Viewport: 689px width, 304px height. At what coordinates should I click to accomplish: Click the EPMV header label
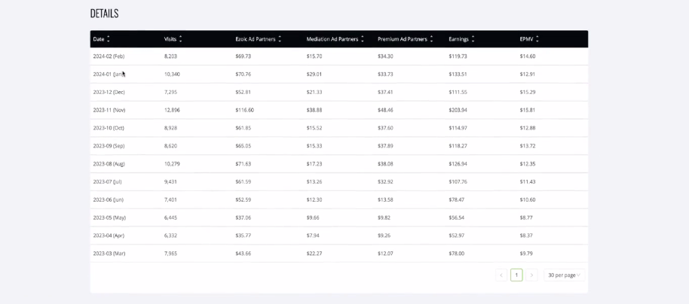526,39
